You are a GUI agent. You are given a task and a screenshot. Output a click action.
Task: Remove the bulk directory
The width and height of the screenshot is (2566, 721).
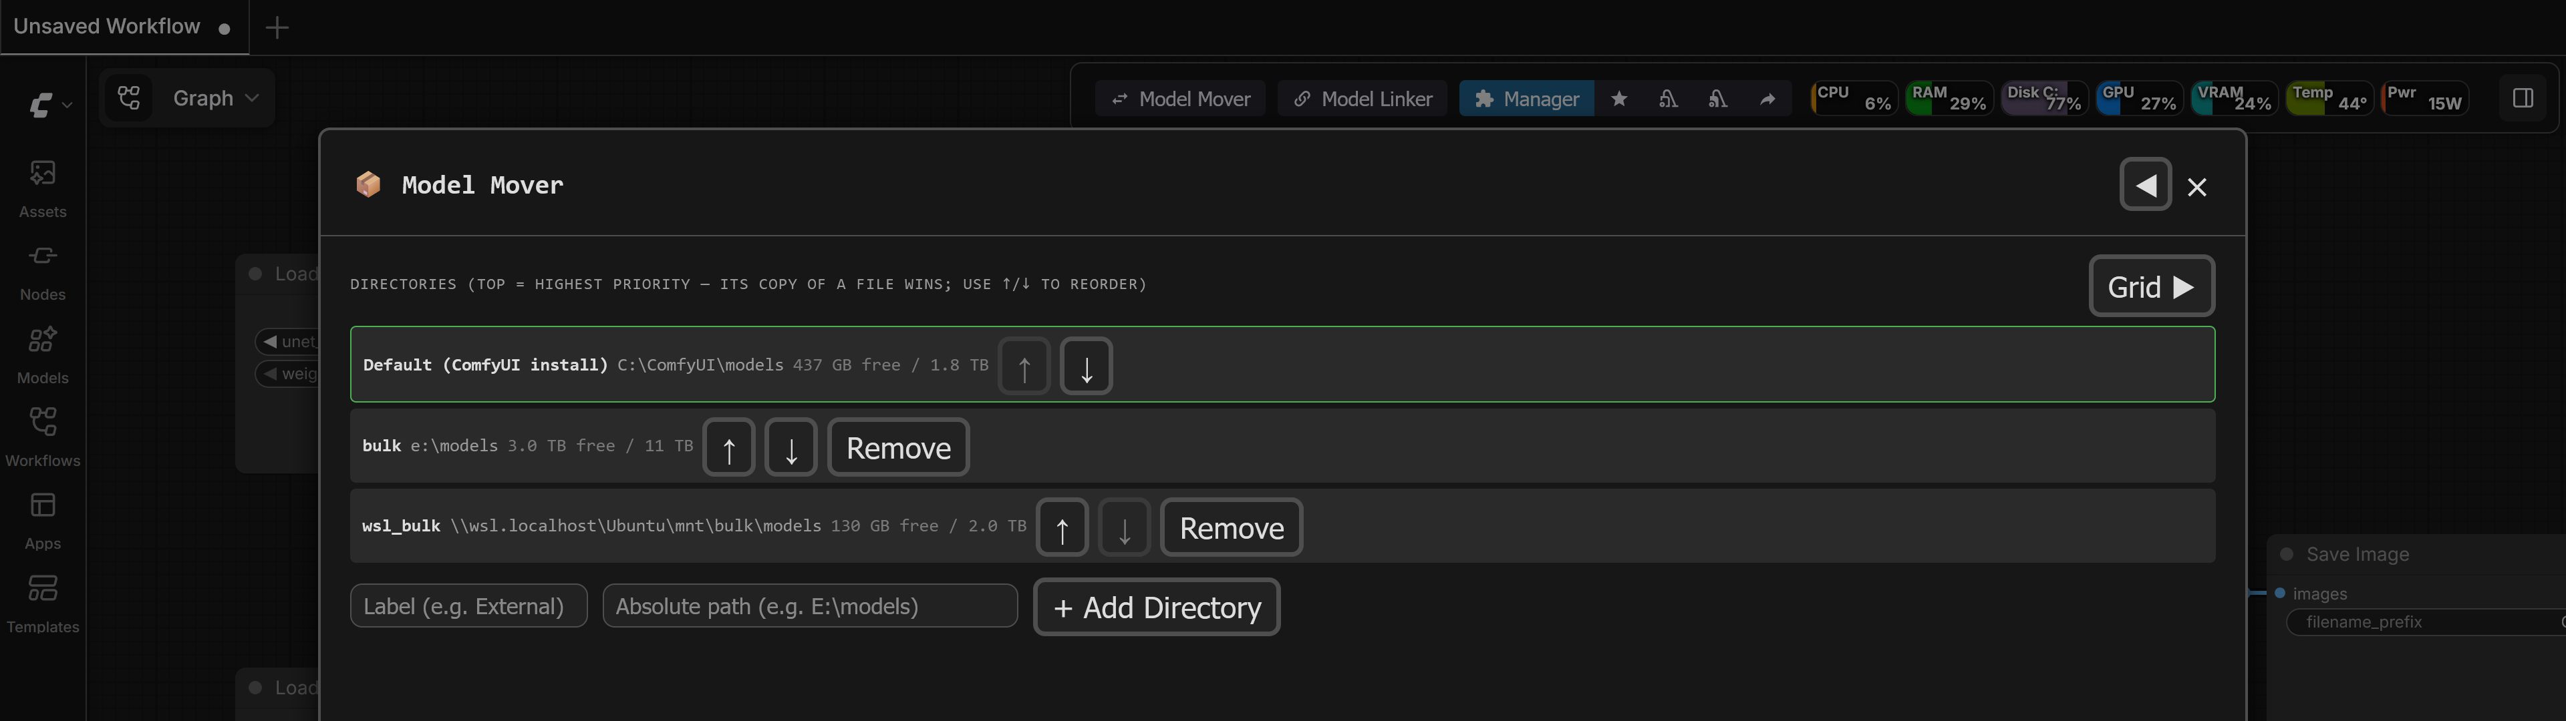pos(899,447)
